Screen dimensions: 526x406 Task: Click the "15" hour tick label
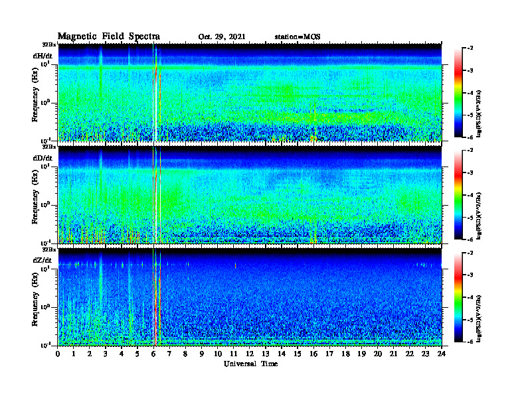point(298,354)
